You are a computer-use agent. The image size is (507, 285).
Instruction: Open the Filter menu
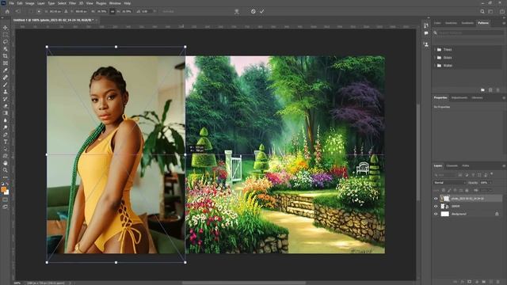pyautogui.click(x=72, y=3)
